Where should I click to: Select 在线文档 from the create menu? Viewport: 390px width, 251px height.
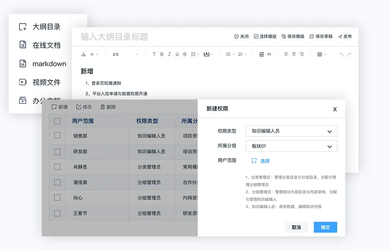pos(46,45)
